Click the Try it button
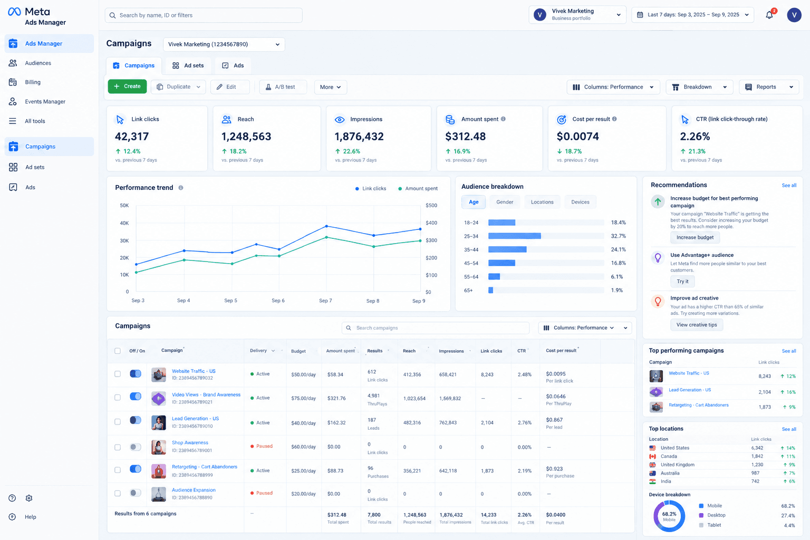The image size is (810, 540). (x=682, y=282)
